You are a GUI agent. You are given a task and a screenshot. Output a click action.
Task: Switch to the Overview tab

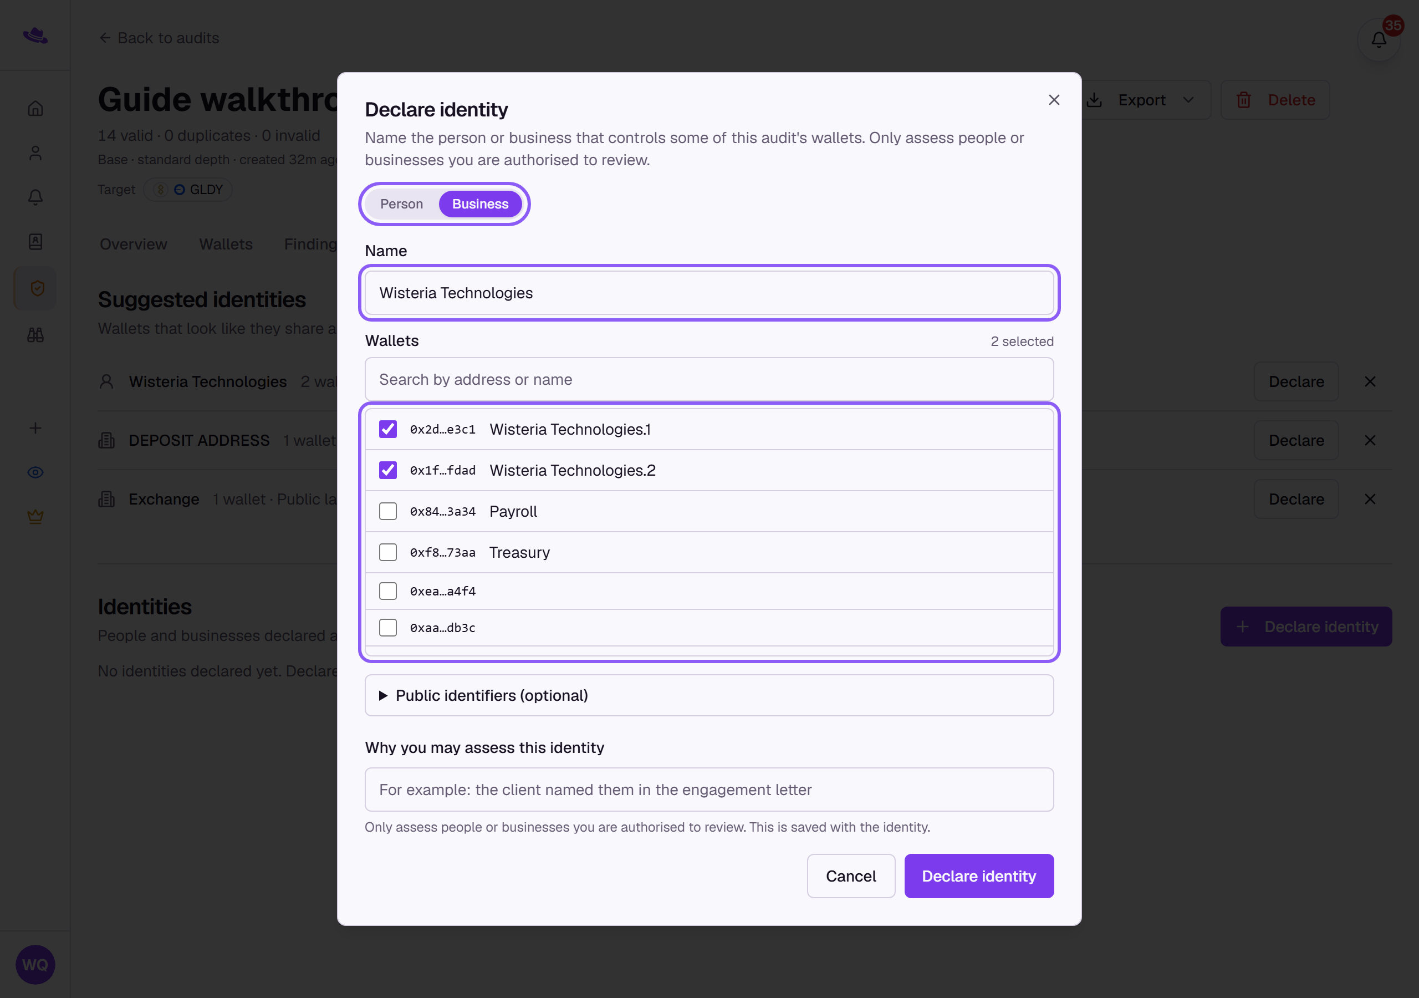click(134, 245)
